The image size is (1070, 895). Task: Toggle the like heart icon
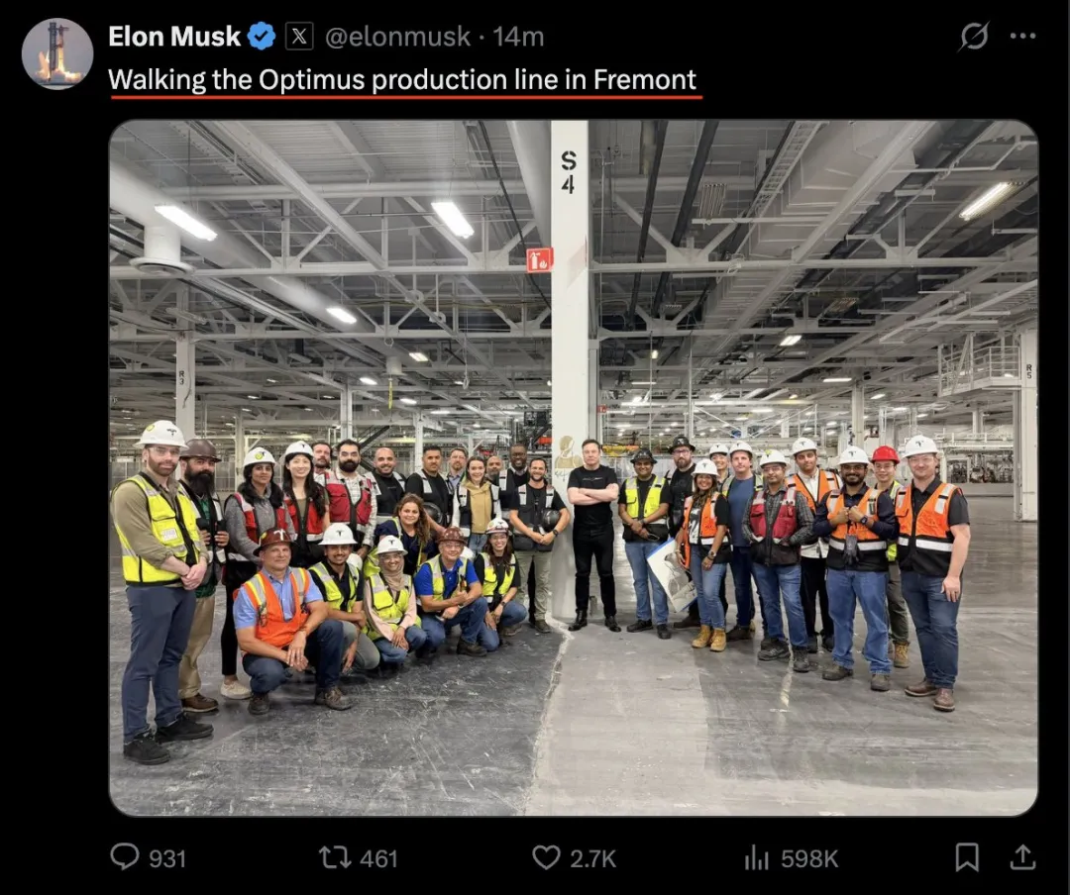pos(546,857)
